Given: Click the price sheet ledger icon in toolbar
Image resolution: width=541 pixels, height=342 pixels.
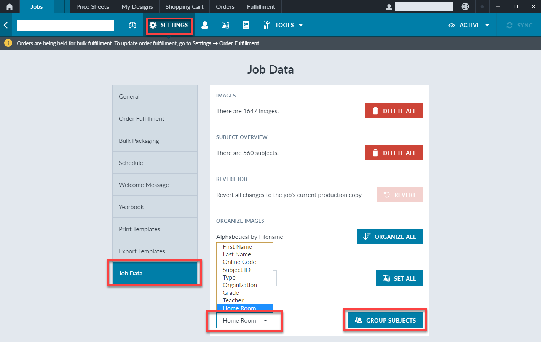Looking at the screenshot, I should [246, 25].
